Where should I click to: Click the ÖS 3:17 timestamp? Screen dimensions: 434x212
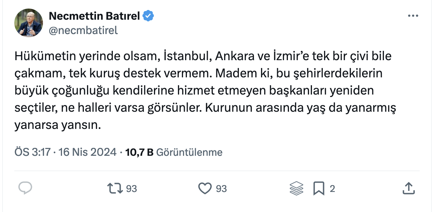[x=32, y=152]
